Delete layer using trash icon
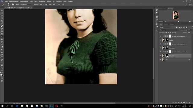 189,103
